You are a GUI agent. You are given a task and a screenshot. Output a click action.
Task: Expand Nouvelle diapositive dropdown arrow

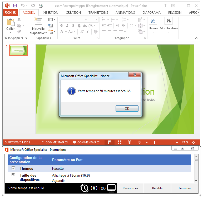click(46, 33)
